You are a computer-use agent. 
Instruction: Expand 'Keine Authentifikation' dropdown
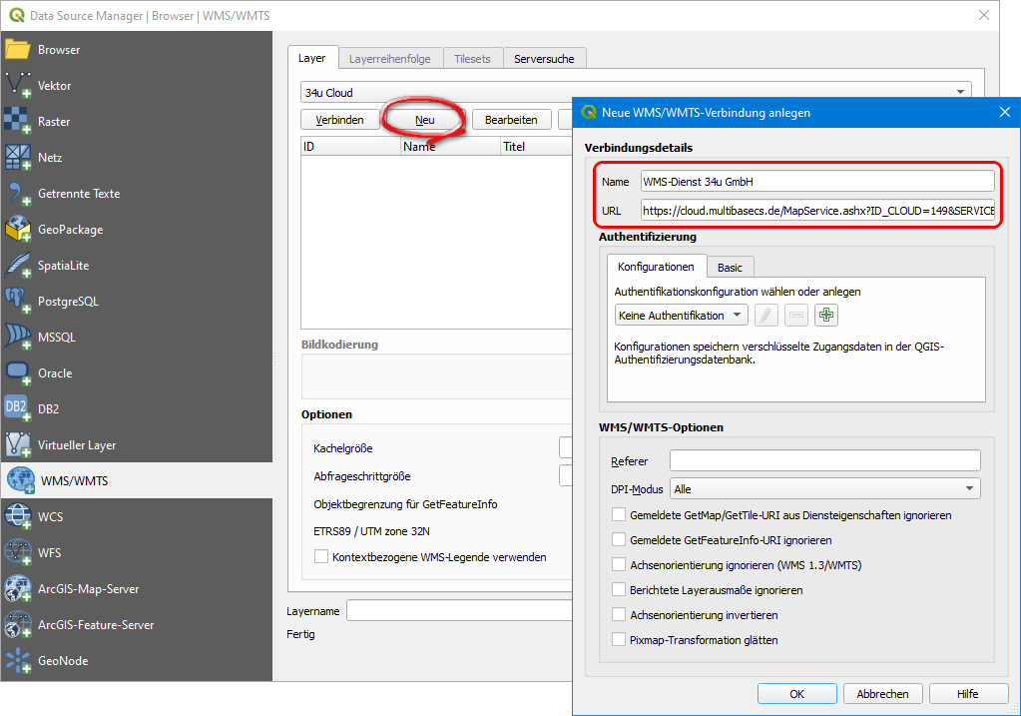(681, 316)
